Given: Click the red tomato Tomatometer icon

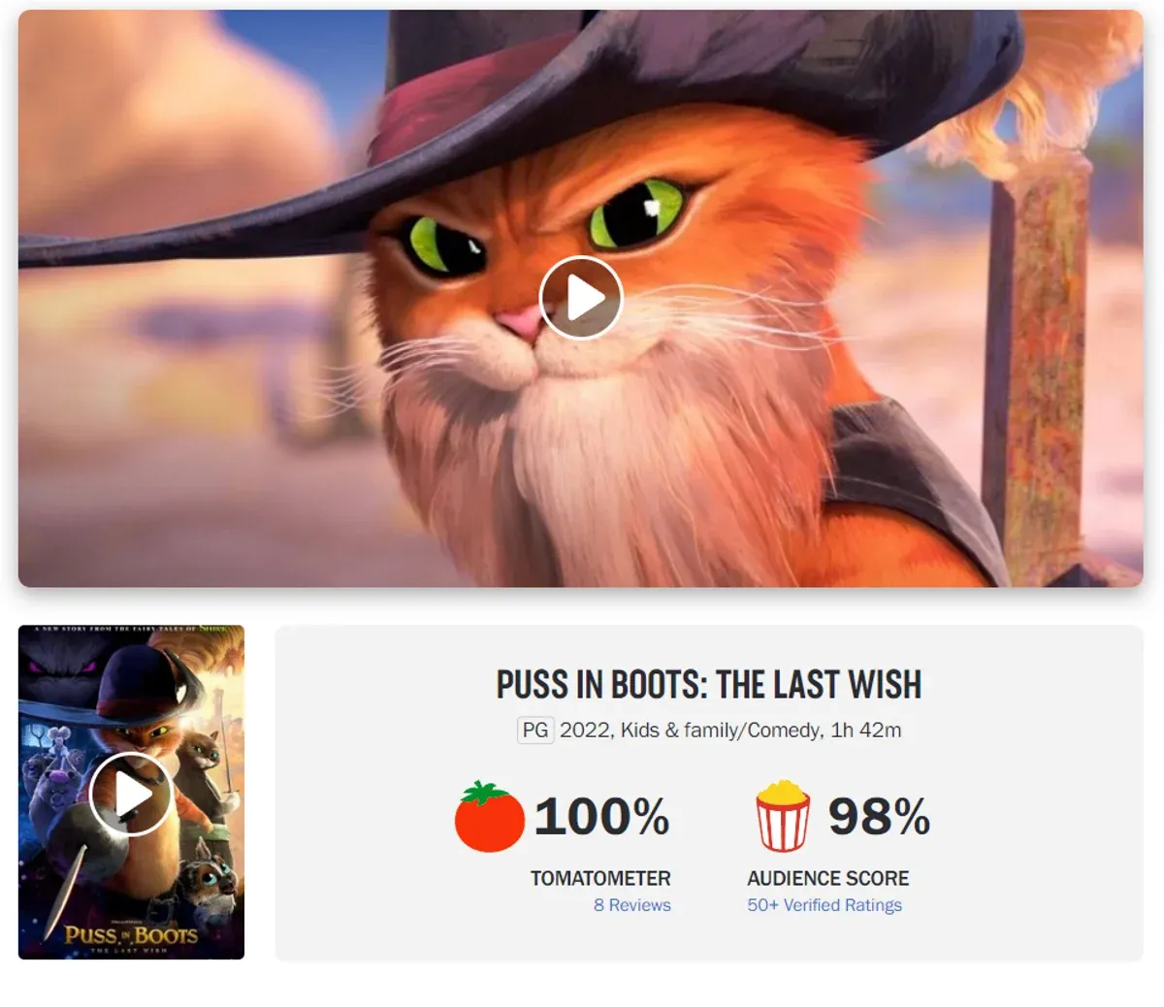Looking at the screenshot, I should tap(490, 817).
